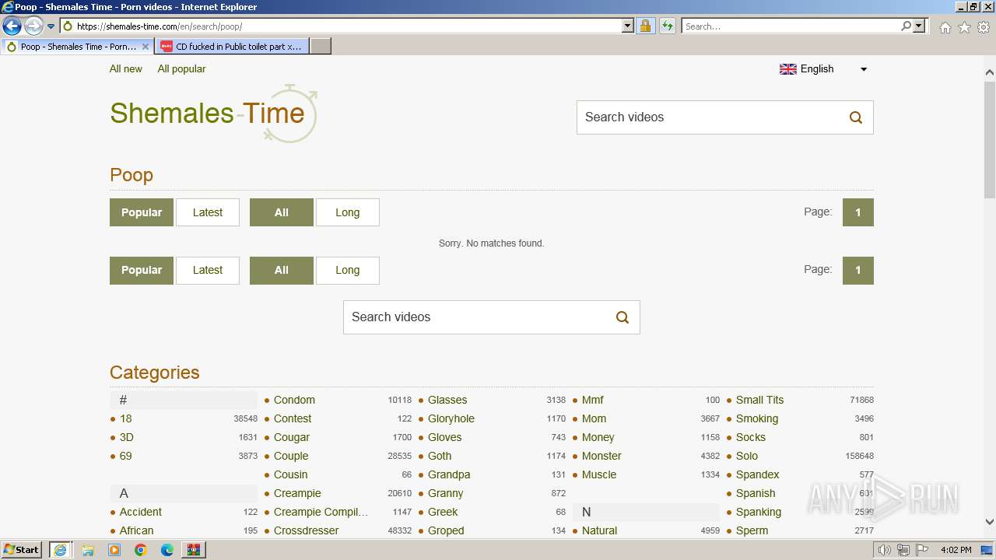Screen dimensions: 996x560
Task: Click upper page number 1 button
Action: pos(858,212)
